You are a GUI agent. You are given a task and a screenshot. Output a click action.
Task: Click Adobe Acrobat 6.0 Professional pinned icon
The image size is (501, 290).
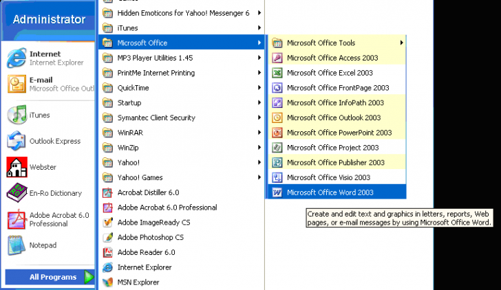click(17, 219)
